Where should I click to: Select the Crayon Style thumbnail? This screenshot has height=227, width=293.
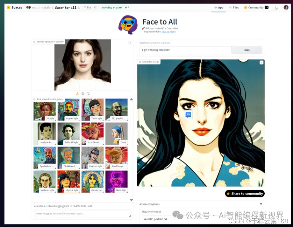[68, 110]
